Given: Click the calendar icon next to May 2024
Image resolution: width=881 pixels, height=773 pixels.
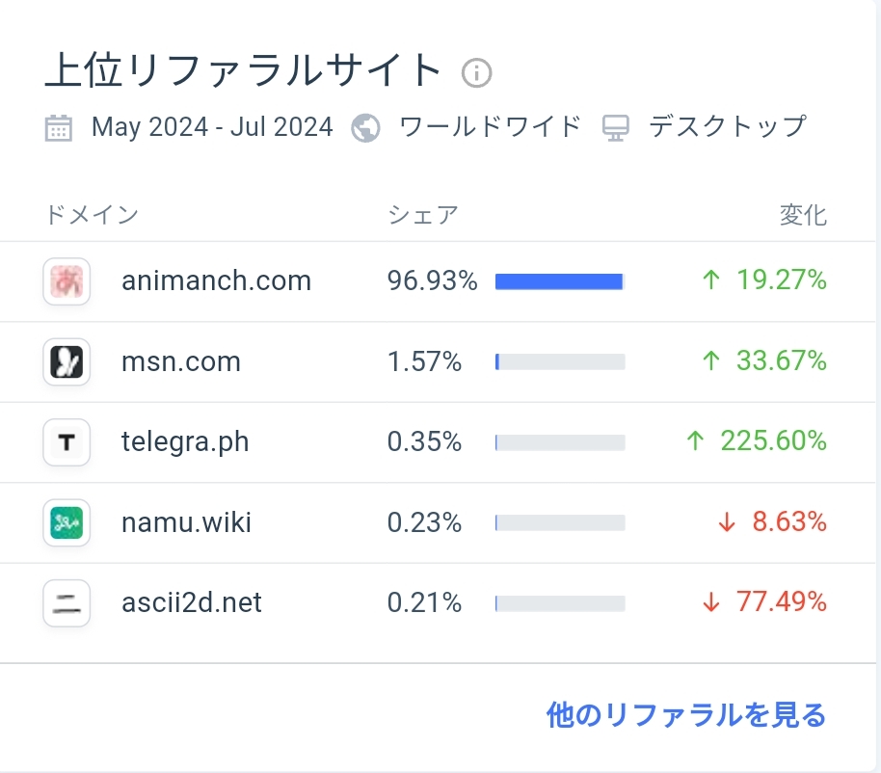Looking at the screenshot, I should tap(59, 128).
